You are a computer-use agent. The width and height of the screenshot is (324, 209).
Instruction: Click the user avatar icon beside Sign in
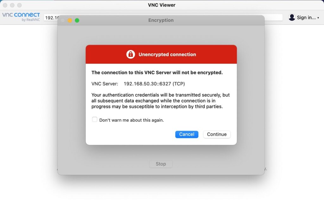point(292,17)
